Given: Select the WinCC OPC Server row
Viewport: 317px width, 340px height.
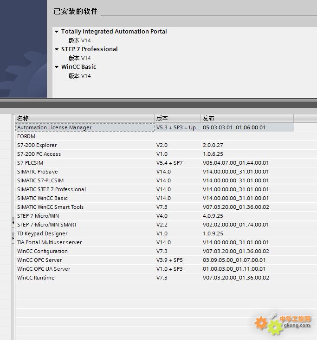Looking at the screenshot, I should 155,260.
